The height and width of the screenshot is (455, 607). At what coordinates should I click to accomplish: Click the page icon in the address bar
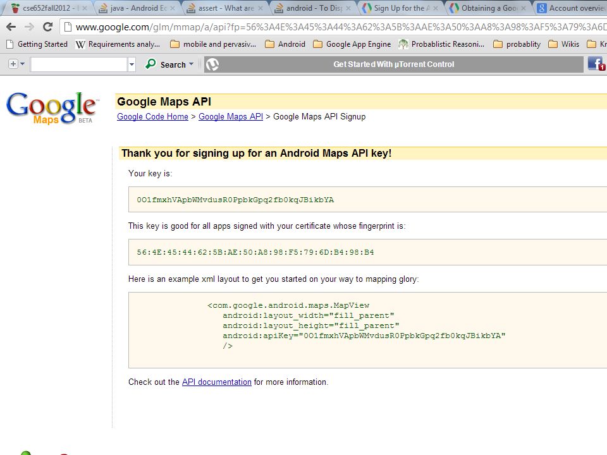(x=68, y=27)
